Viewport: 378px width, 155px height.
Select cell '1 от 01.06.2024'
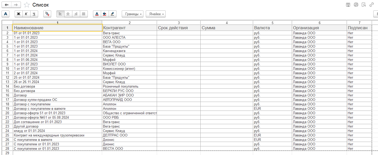pyautogui.click(x=57, y=60)
